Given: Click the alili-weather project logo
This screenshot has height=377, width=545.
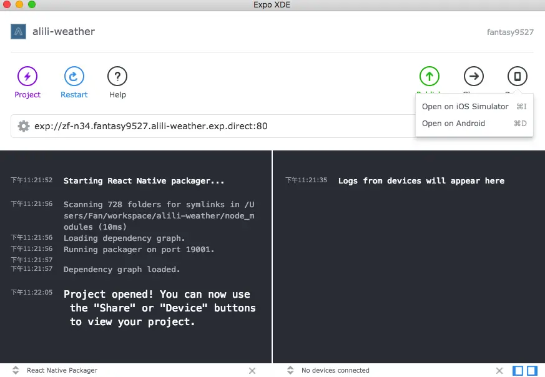Looking at the screenshot, I should 19,32.
